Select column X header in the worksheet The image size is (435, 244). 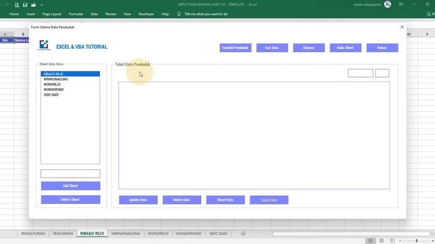coord(427,35)
